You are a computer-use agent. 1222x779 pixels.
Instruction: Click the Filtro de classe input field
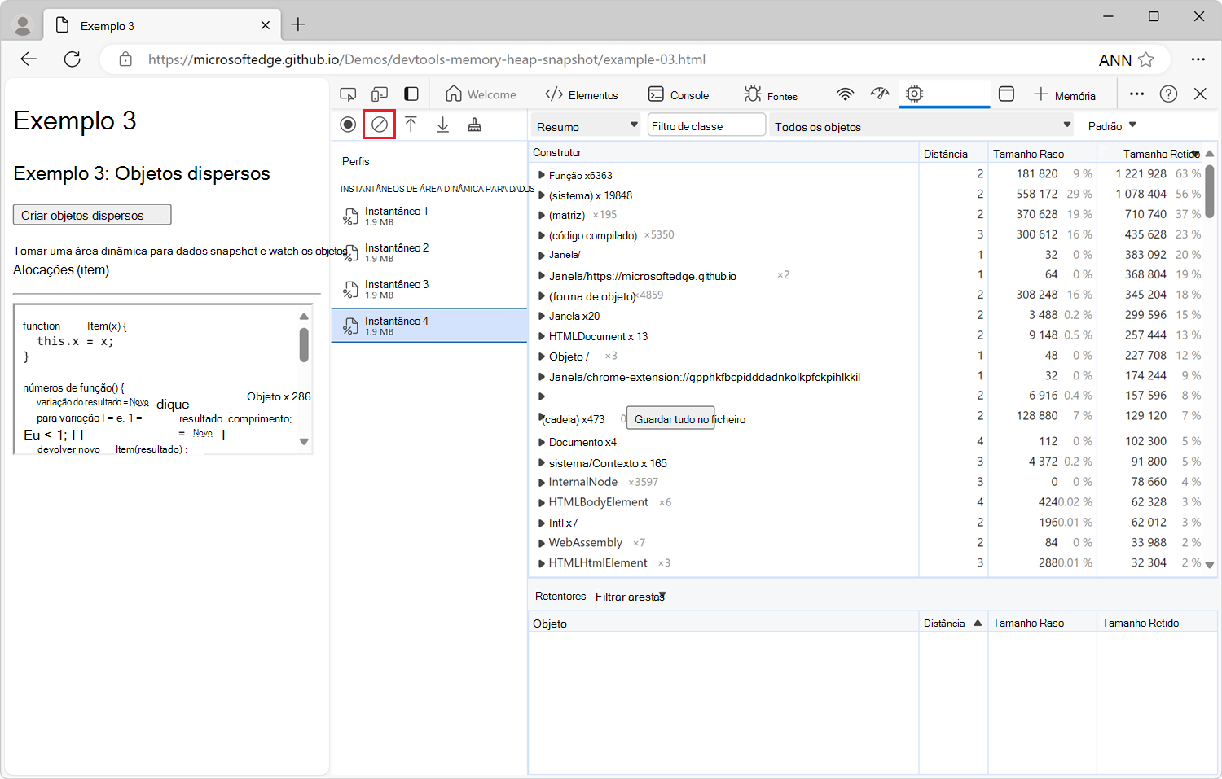706,125
